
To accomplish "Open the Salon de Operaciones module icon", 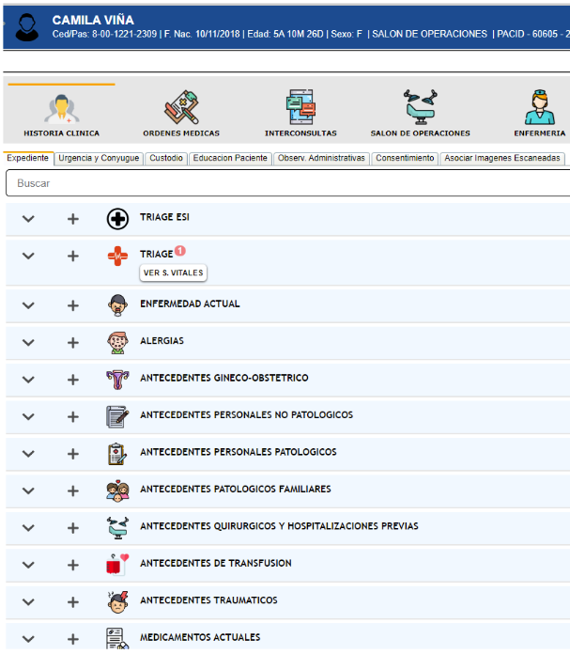I will [420, 109].
